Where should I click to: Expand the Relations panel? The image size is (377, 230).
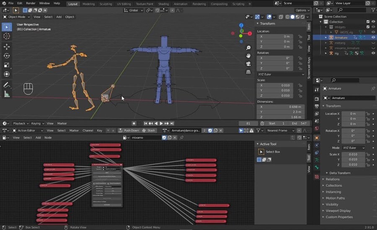coord(333,179)
